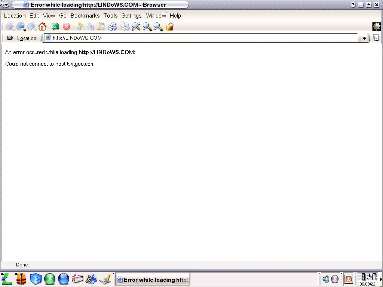Open zoom-in magnifier dropdown arrow
This screenshot has height=287, width=383.
[151, 30]
